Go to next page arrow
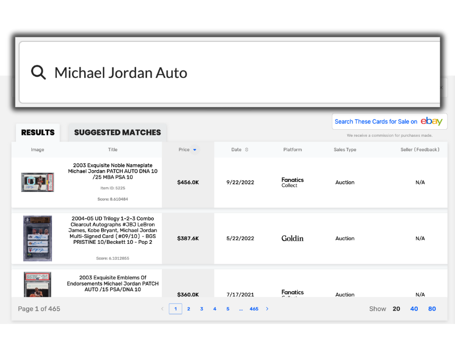The height and width of the screenshot is (344, 455). pyautogui.click(x=267, y=308)
